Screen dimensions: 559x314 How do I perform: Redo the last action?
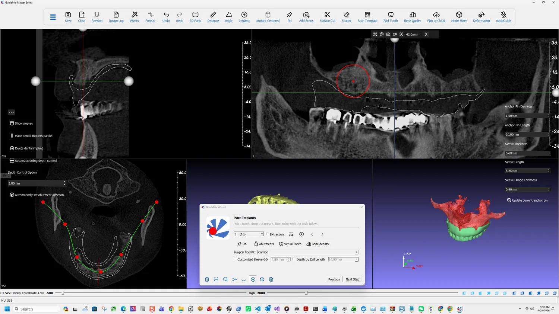point(180,17)
